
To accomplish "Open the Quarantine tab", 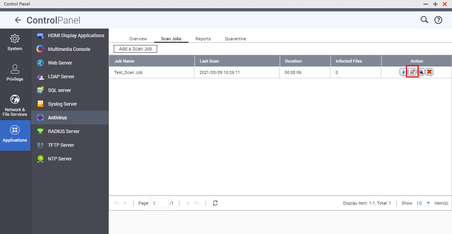I will pos(235,39).
